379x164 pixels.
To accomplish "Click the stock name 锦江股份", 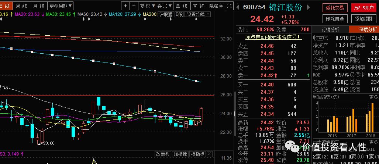I will (286, 7).
